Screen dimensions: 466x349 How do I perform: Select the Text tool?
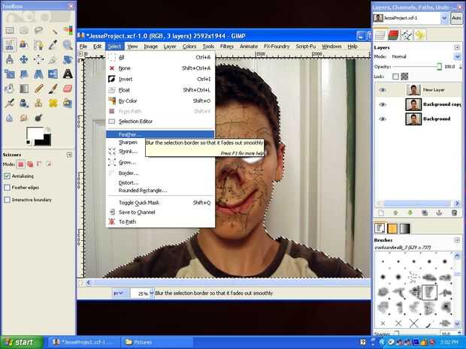(68, 74)
